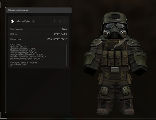This screenshot has width=156, height=120.
Task: Click the дс - tattoo0026 contact line
Action: coord(18,64)
